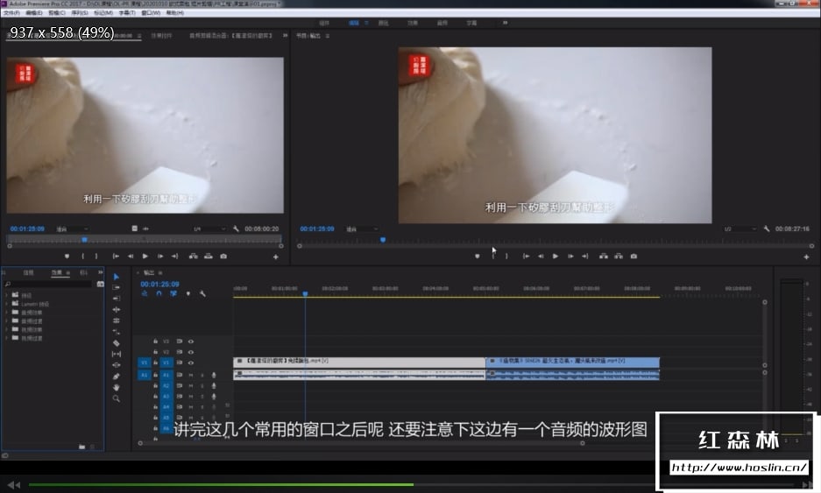Mute the A2 audio track
Screen dimensions: 821x493
[191, 385]
